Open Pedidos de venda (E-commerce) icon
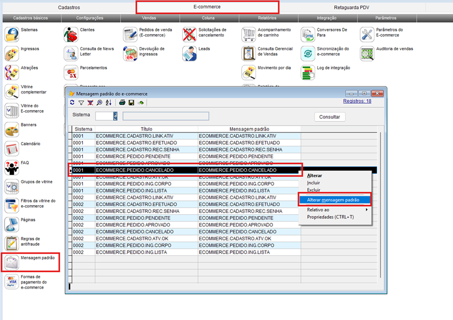Screen dimensions: 453x320 [130, 35]
